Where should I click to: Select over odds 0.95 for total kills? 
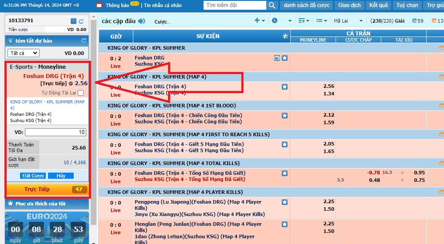click(420, 173)
